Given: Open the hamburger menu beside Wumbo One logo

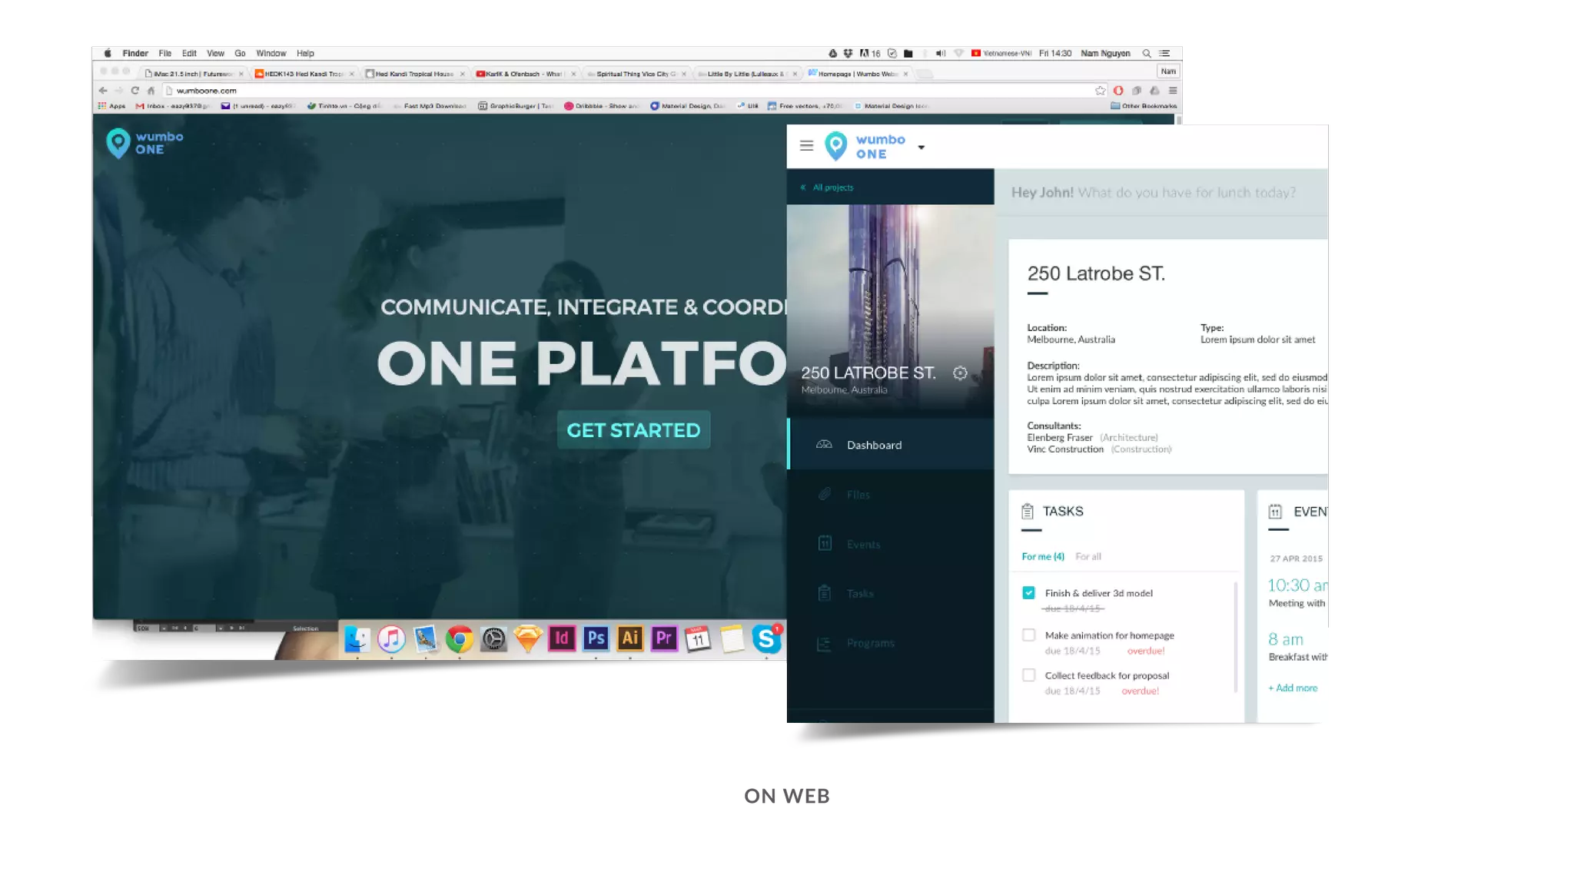Looking at the screenshot, I should pos(806,145).
